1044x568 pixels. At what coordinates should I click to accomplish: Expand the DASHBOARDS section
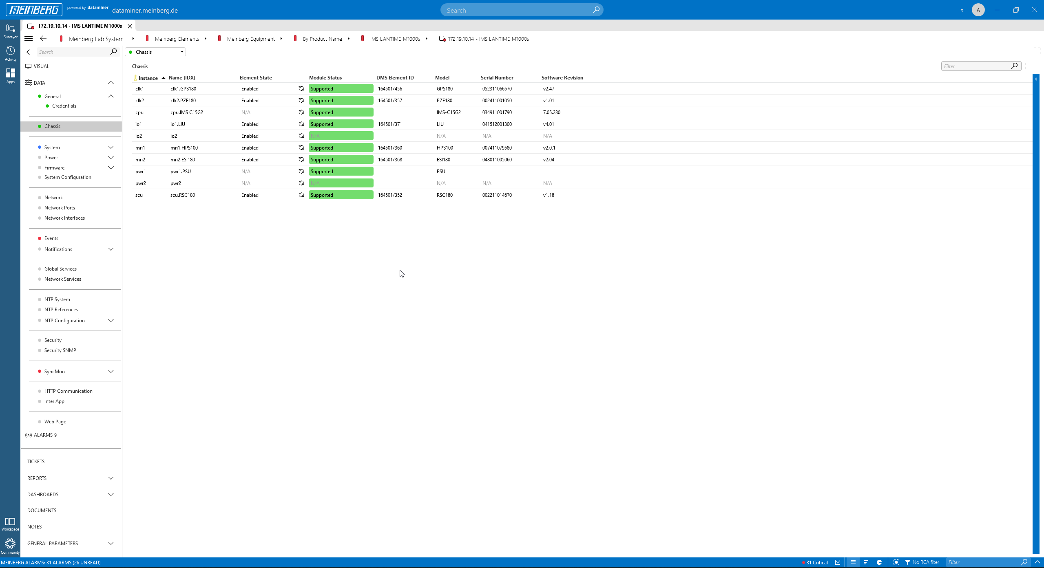111,494
